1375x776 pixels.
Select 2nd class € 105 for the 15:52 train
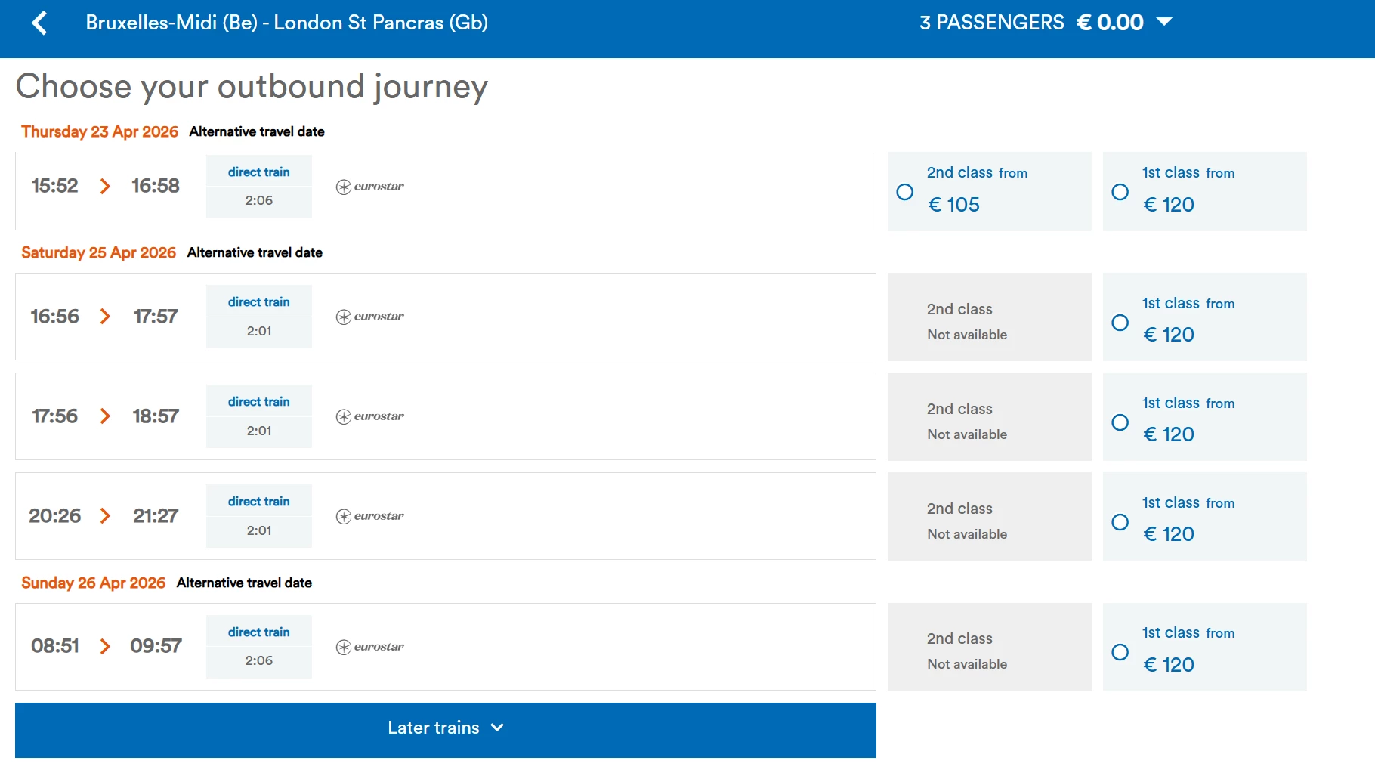pyautogui.click(x=905, y=192)
